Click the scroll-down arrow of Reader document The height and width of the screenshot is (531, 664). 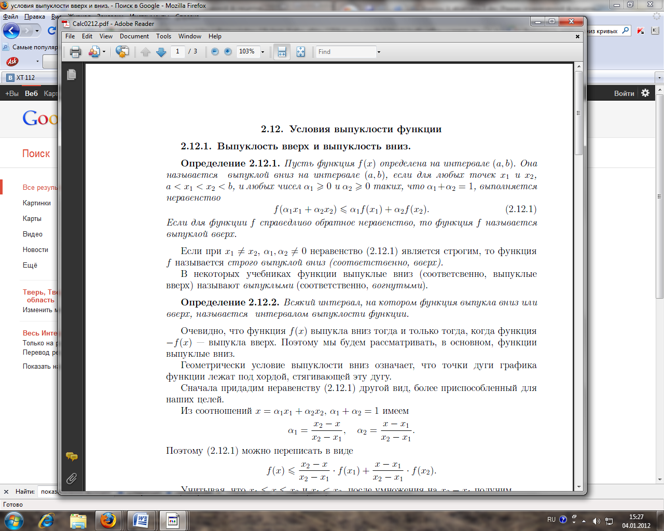(x=578, y=486)
